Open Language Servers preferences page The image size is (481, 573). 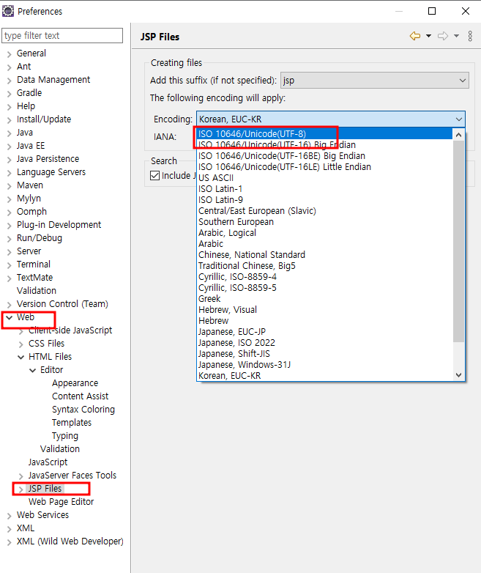point(51,171)
